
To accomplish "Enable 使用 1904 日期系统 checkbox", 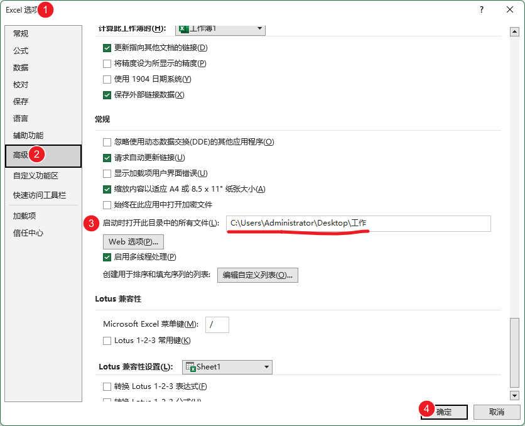I will (107, 79).
